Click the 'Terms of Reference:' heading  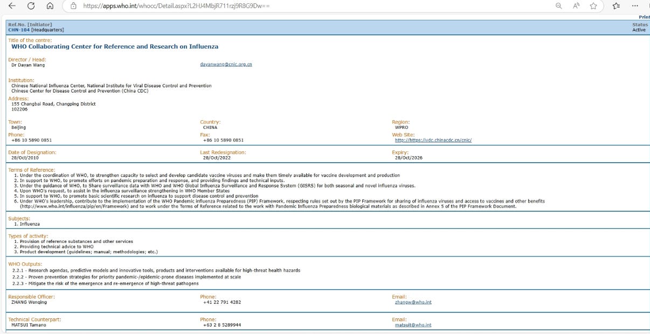pos(32,170)
